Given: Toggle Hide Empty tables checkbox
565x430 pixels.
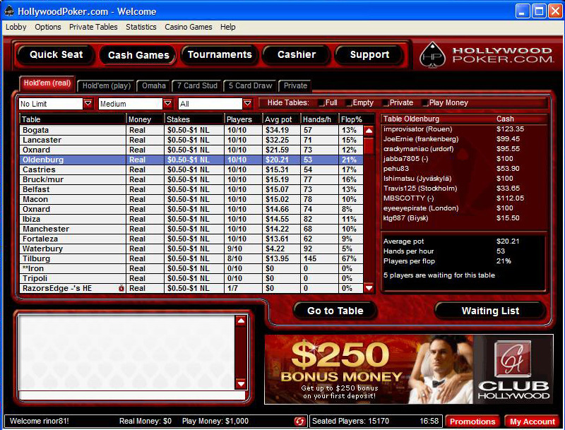Looking at the screenshot, I should point(348,103).
